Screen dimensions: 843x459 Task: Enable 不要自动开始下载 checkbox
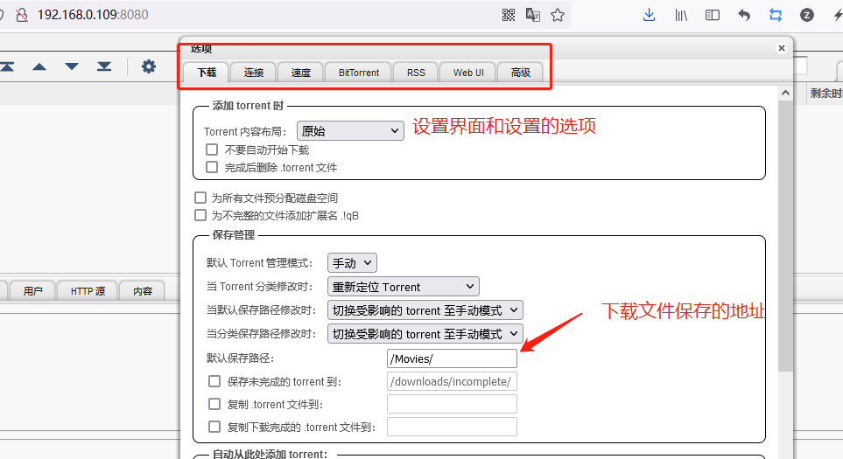pos(212,150)
